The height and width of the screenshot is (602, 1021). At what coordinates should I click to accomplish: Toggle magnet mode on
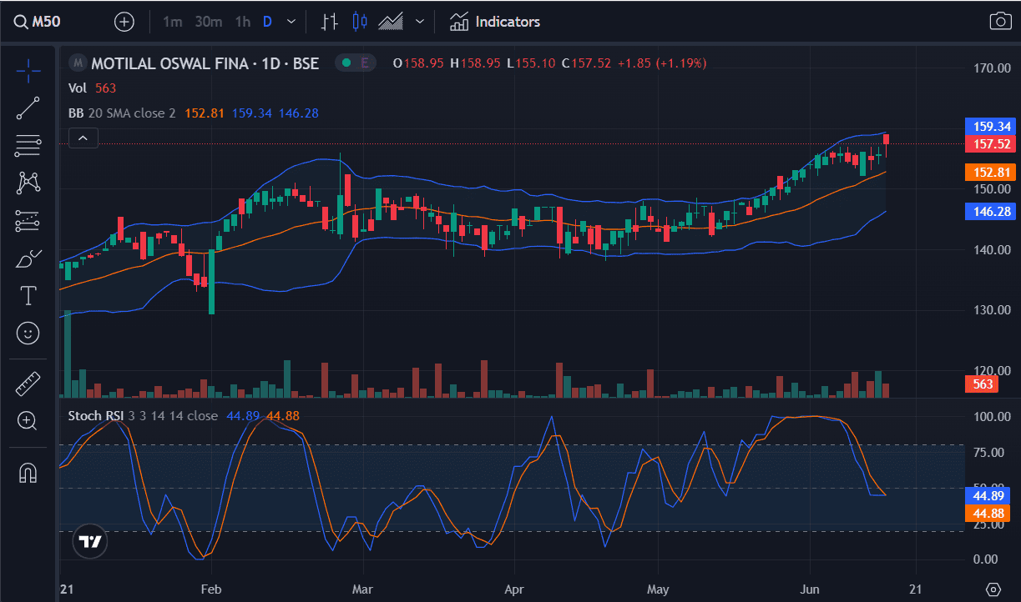pyautogui.click(x=28, y=472)
